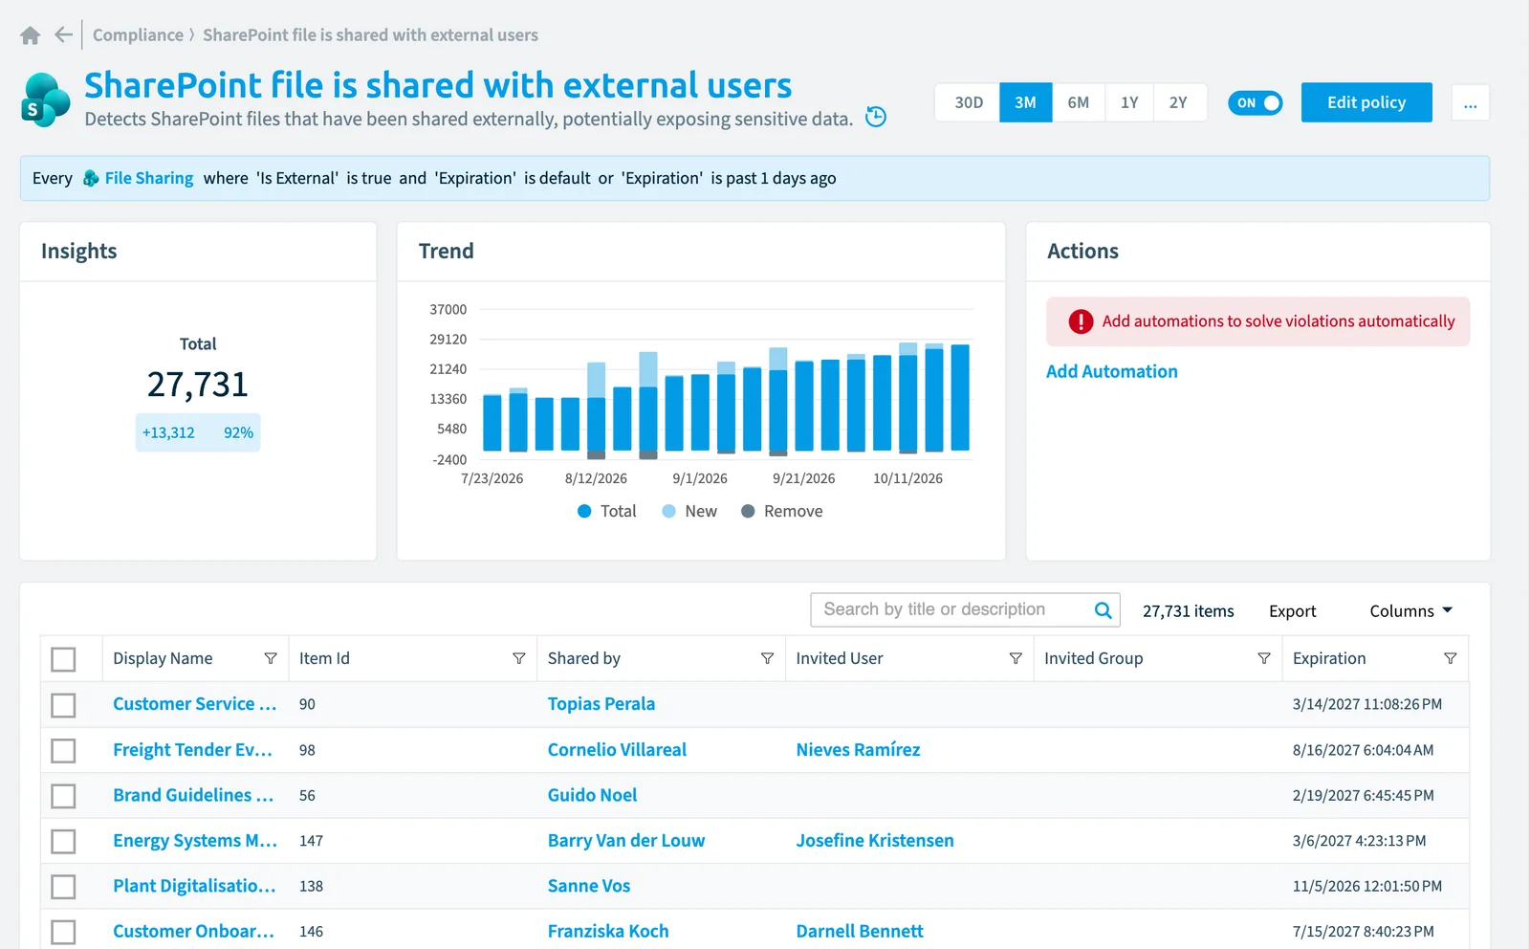Click the Compliance breadcrumb

coord(138,35)
